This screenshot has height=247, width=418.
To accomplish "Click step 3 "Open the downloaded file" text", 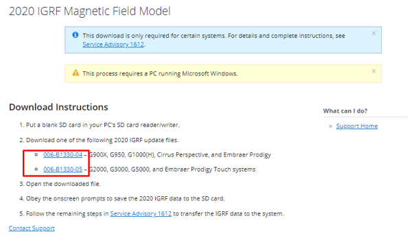I will tap(63, 184).
